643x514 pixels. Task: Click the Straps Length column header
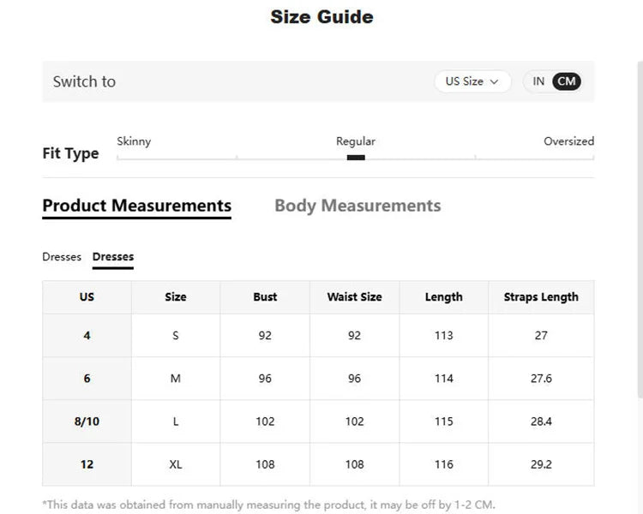(541, 297)
